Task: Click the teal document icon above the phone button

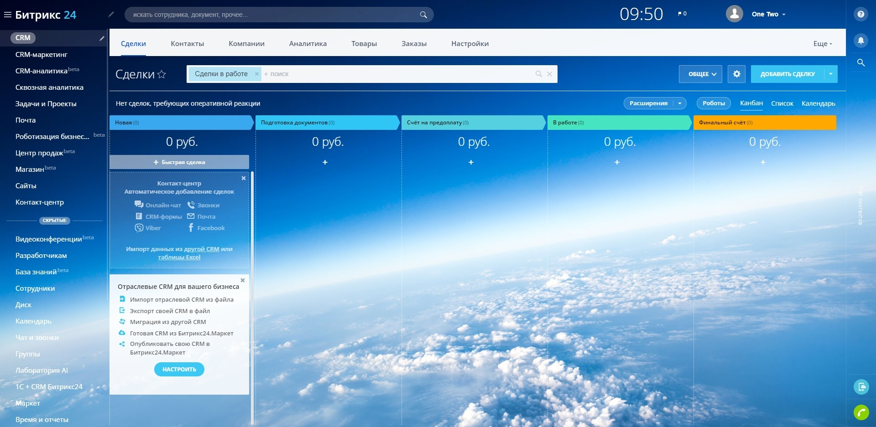Action: click(861, 387)
